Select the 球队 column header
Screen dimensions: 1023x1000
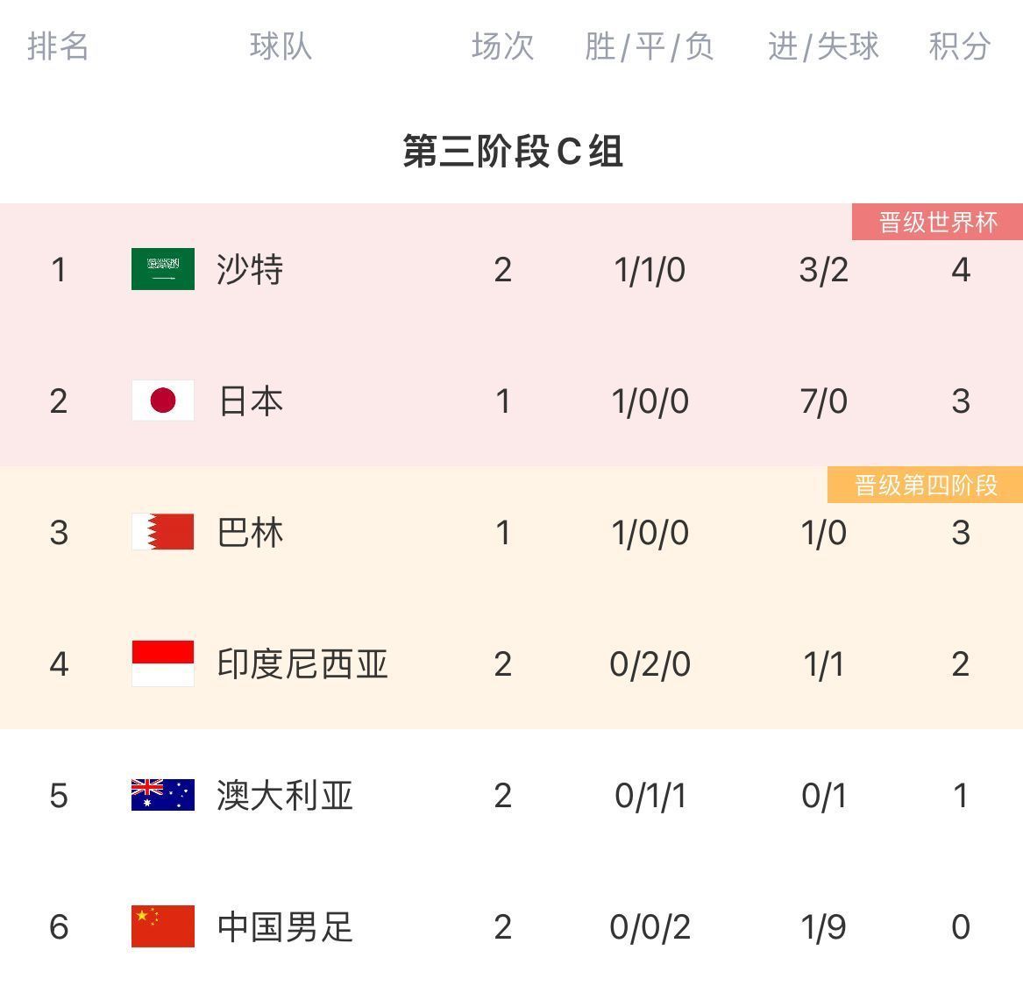tap(281, 46)
